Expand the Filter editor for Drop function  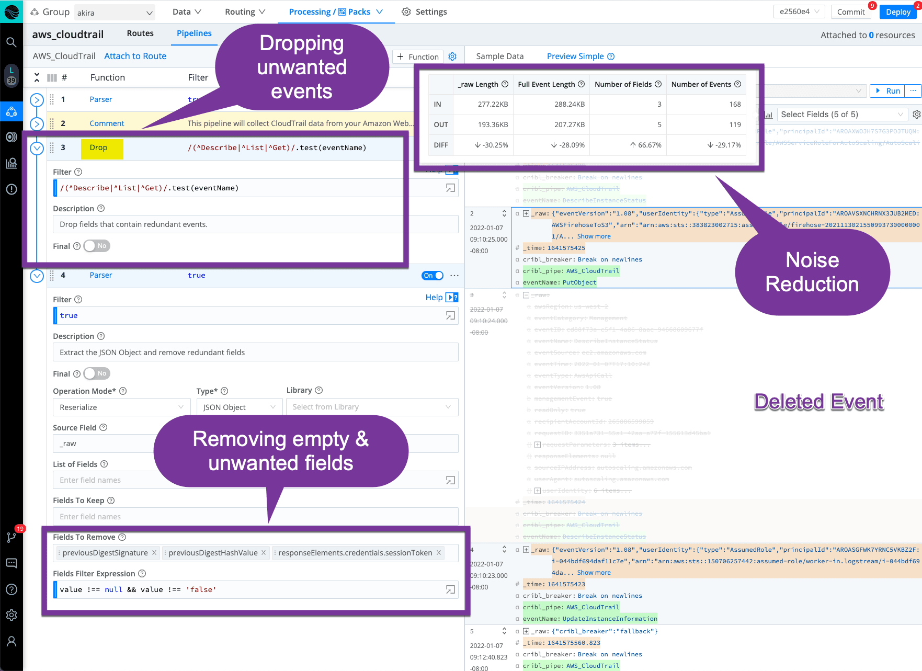[450, 188]
